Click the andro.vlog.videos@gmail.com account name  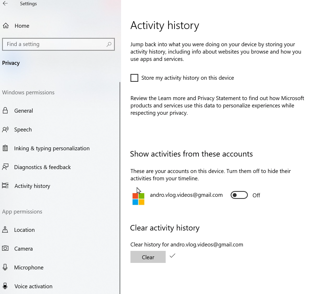(186, 195)
